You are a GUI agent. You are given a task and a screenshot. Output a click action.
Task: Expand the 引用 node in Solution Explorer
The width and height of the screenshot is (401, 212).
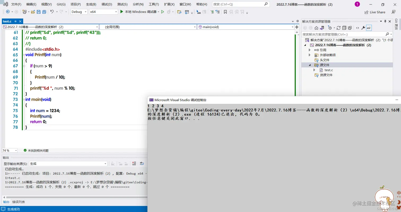[x=310, y=50]
